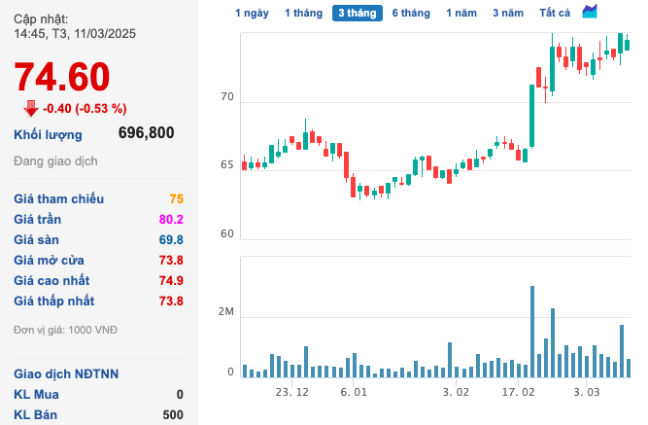Viewport: 648px width, 425px height.
Task: Select the 1 tháng time range
Action: [x=302, y=13]
